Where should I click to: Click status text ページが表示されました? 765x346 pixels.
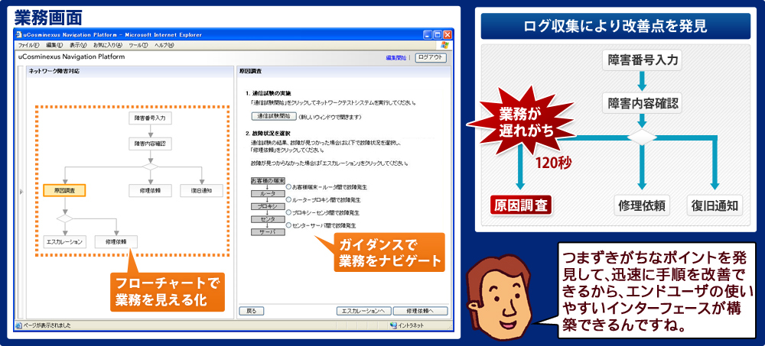tap(47, 325)
